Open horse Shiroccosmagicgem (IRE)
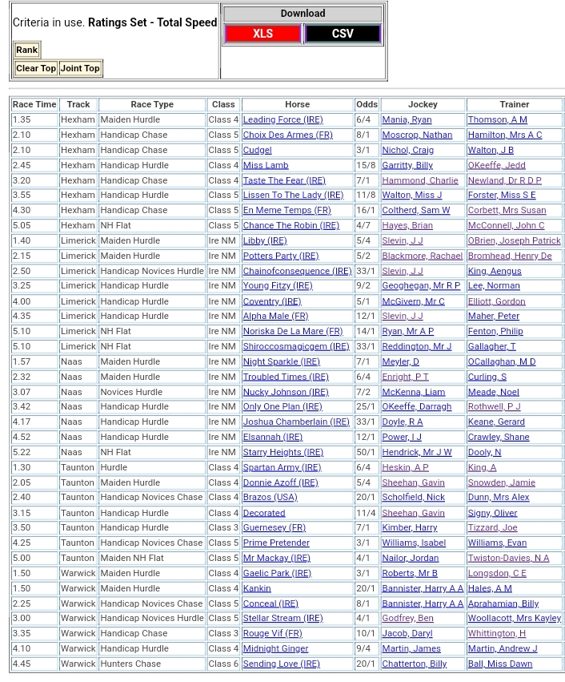This screenshot has width=565, height=682. click(296, 346)
